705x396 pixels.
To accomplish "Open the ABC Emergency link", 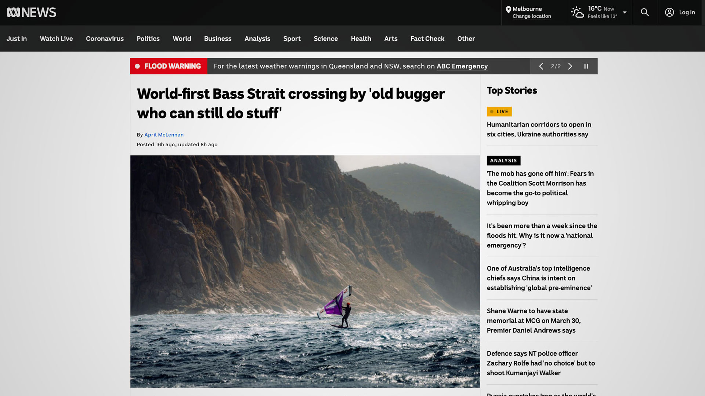I will click(x=462, y=66).
